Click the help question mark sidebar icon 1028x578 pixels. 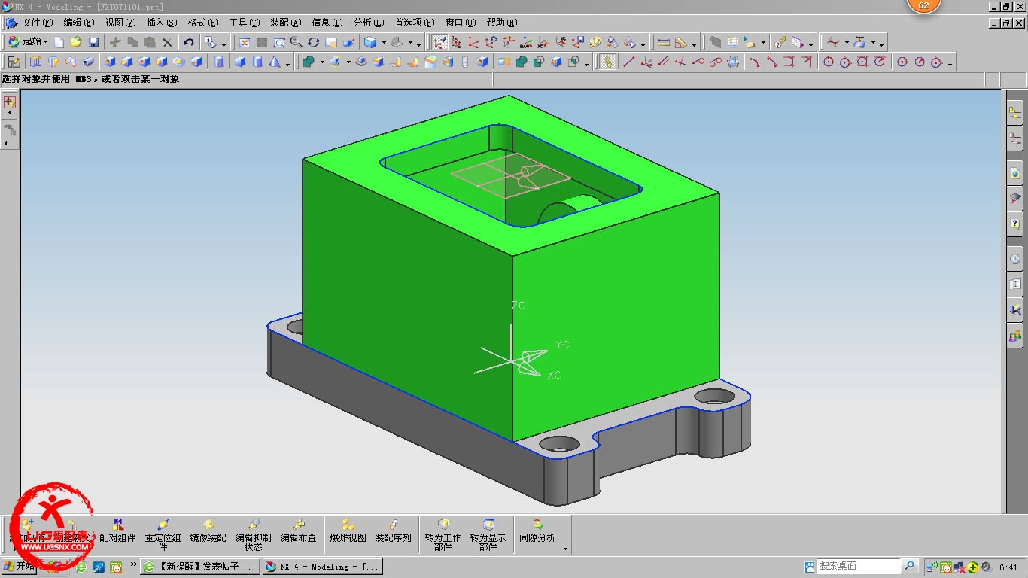pos(1015,224)
